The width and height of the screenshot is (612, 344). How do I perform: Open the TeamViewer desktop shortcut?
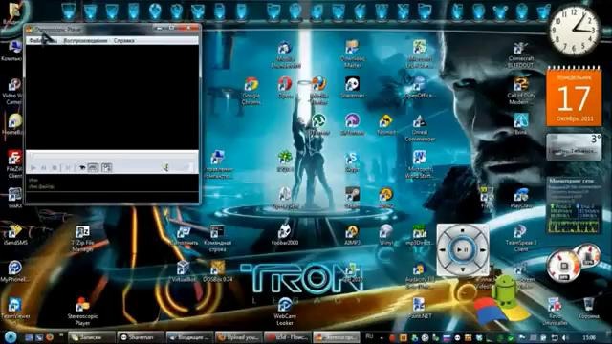15,309
